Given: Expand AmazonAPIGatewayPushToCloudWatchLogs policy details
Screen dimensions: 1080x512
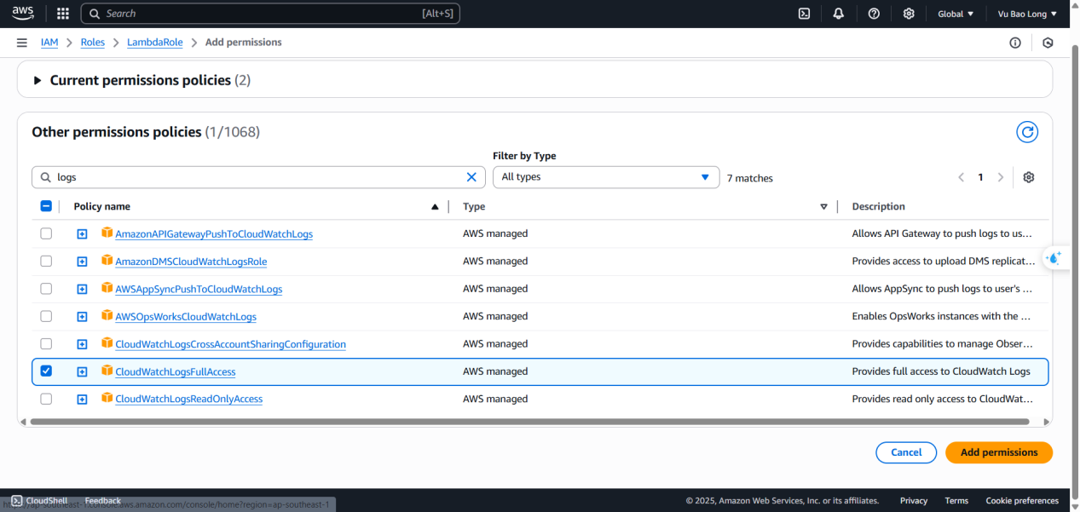Looking at the screenshot, I should 82,234.
